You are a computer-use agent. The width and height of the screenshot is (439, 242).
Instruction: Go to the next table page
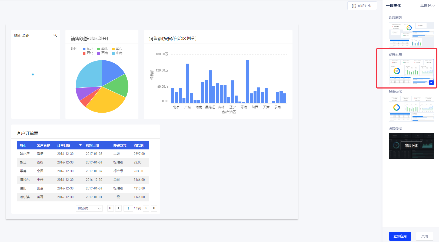(146, 208)
